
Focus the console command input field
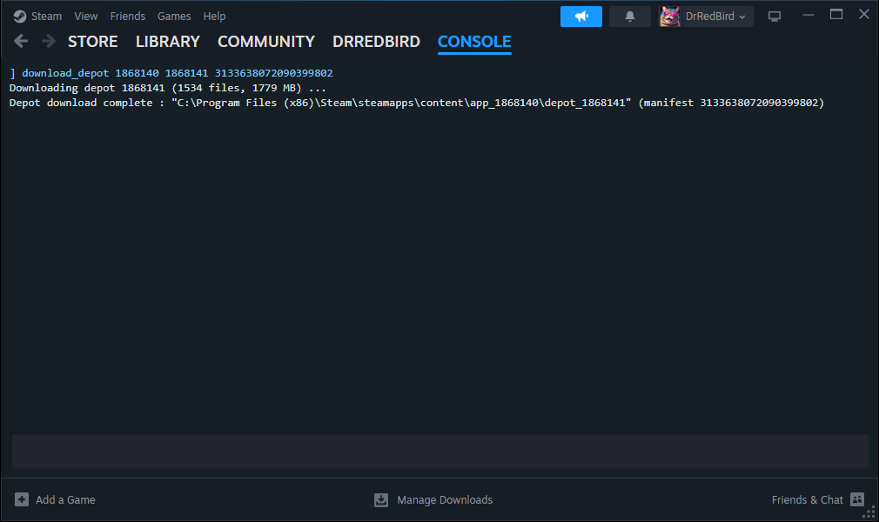click(439, 451)
